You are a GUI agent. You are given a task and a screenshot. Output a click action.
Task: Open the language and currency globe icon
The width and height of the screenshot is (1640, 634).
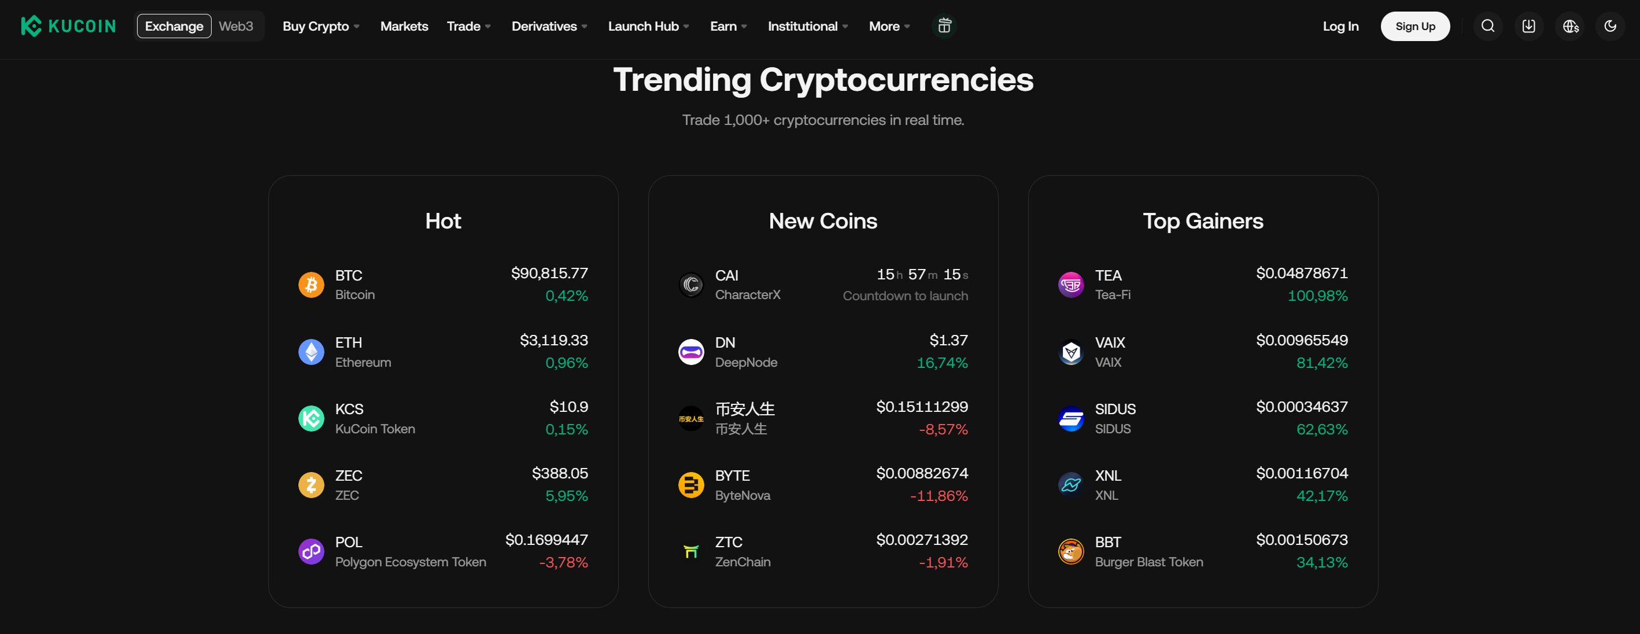click(x=1570, y=26)
